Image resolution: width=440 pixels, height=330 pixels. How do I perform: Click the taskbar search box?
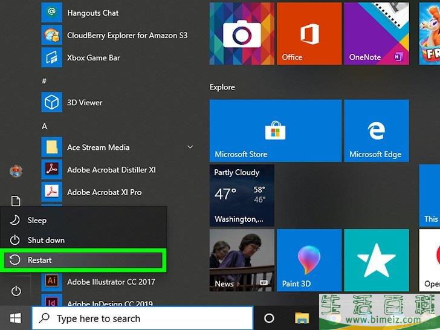142,318
